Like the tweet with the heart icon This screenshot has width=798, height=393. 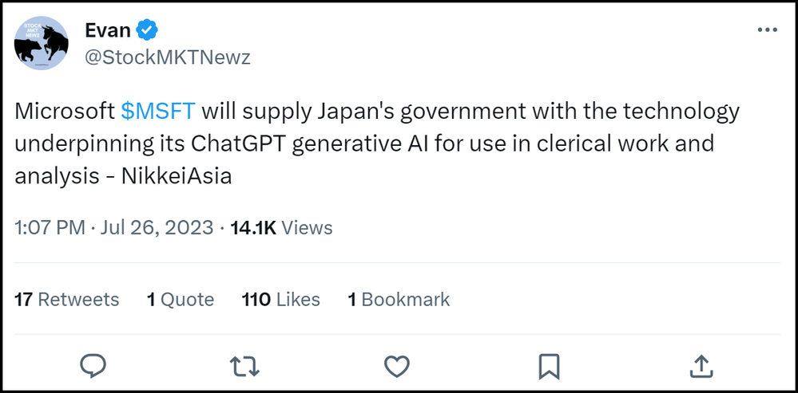pyautogui.click(x=397, y=366)
